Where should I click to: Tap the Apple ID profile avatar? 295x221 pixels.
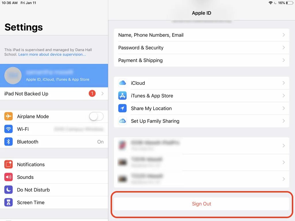[x=13, y=76]
